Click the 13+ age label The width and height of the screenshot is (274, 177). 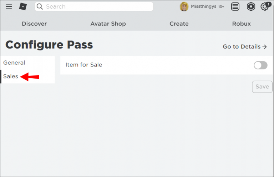221,7
